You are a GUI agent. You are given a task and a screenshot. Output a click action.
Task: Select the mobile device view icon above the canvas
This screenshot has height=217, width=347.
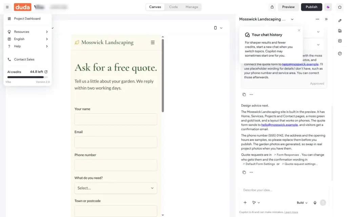click(215, 28)
